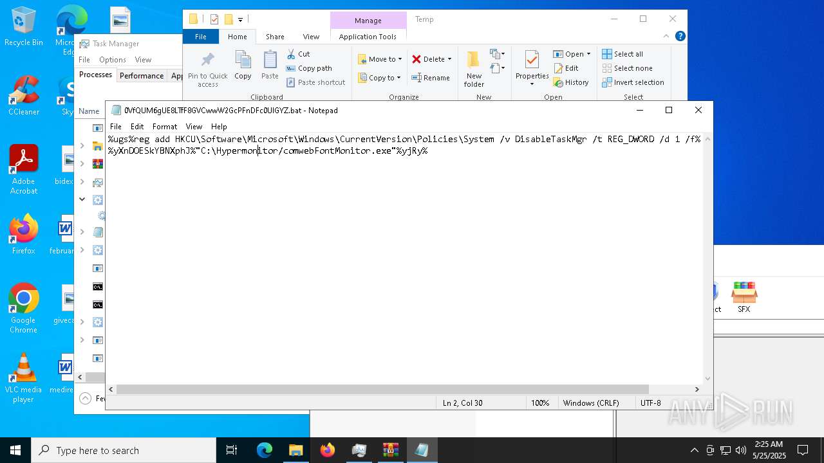Image resolution: width=824 pixels, height=463 pixels.
Task: Click Invert selection in ribbon
Action: (633, 82)
